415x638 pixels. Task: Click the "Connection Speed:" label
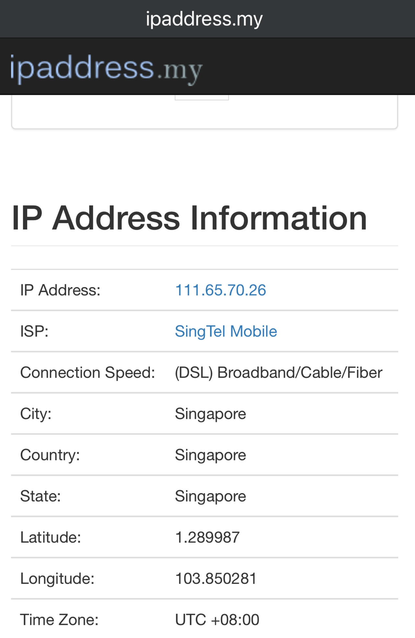point(88,372)
